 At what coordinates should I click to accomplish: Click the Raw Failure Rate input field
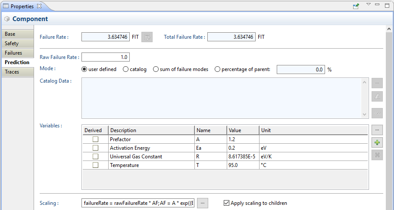click(x=106, y=57)
